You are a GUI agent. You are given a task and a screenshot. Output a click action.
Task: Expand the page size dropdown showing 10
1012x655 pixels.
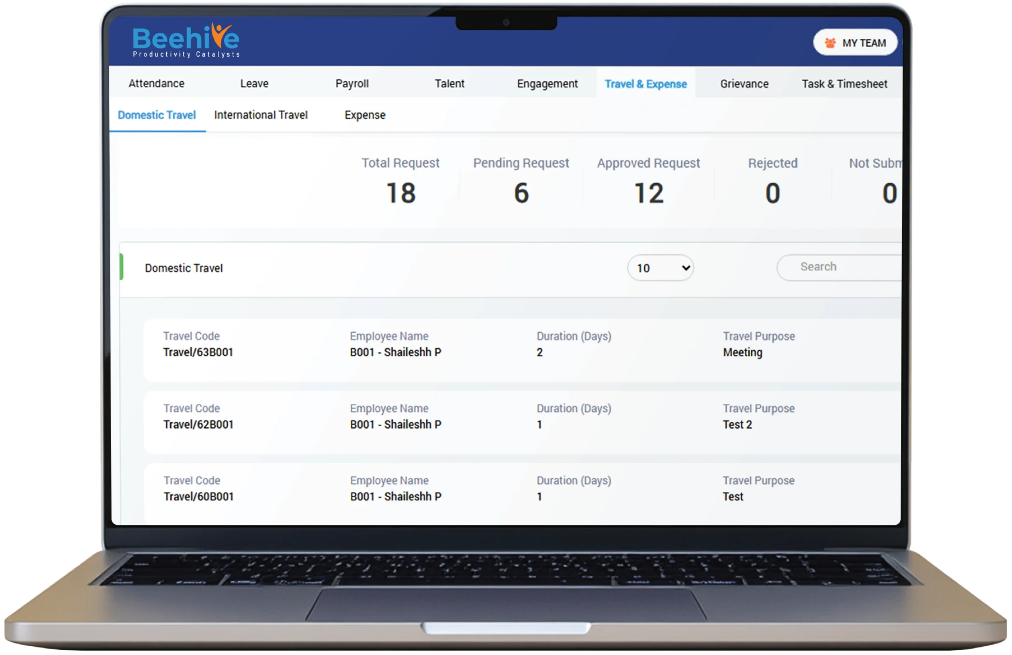tap(660, 268)
